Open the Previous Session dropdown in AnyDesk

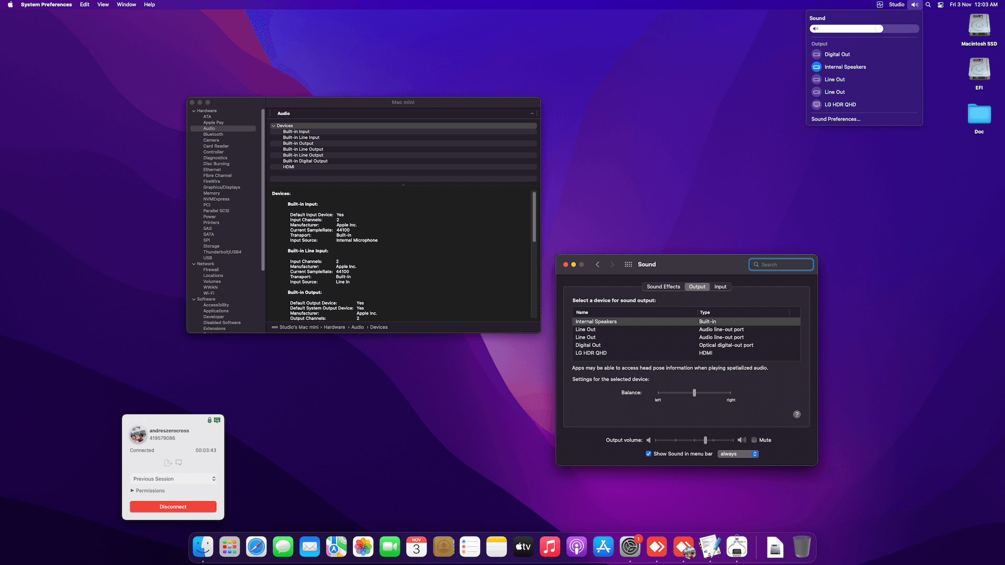pos(173,479)
